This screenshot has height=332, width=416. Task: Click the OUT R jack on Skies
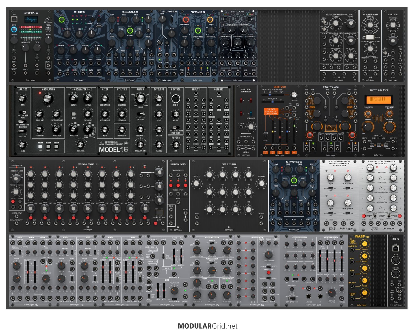click(x=99, y=74)
